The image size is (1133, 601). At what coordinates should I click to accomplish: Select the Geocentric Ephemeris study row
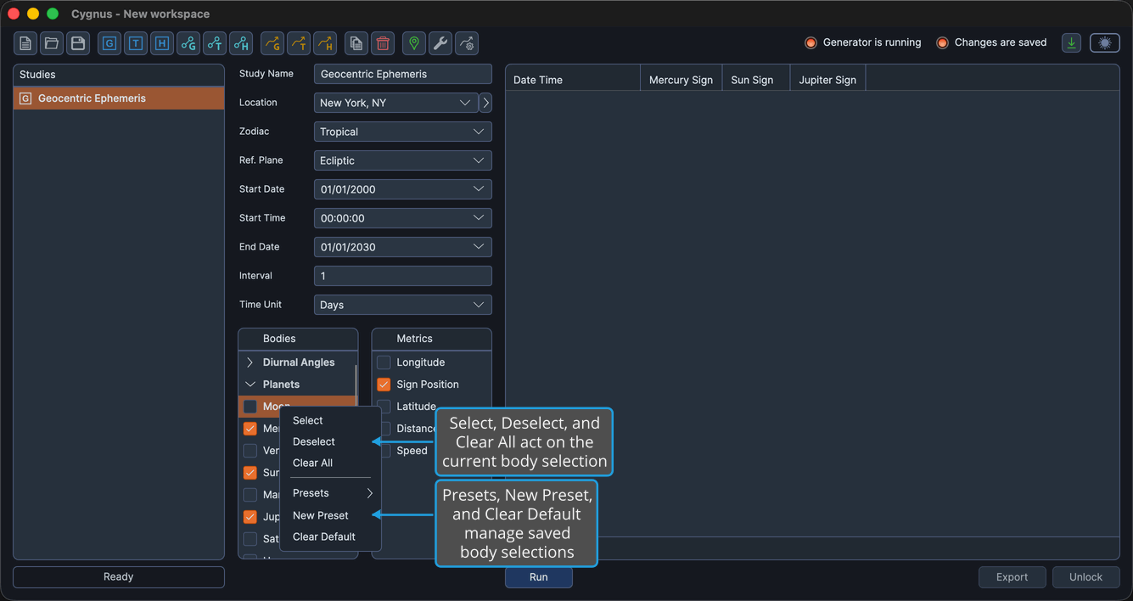(119, 98)
